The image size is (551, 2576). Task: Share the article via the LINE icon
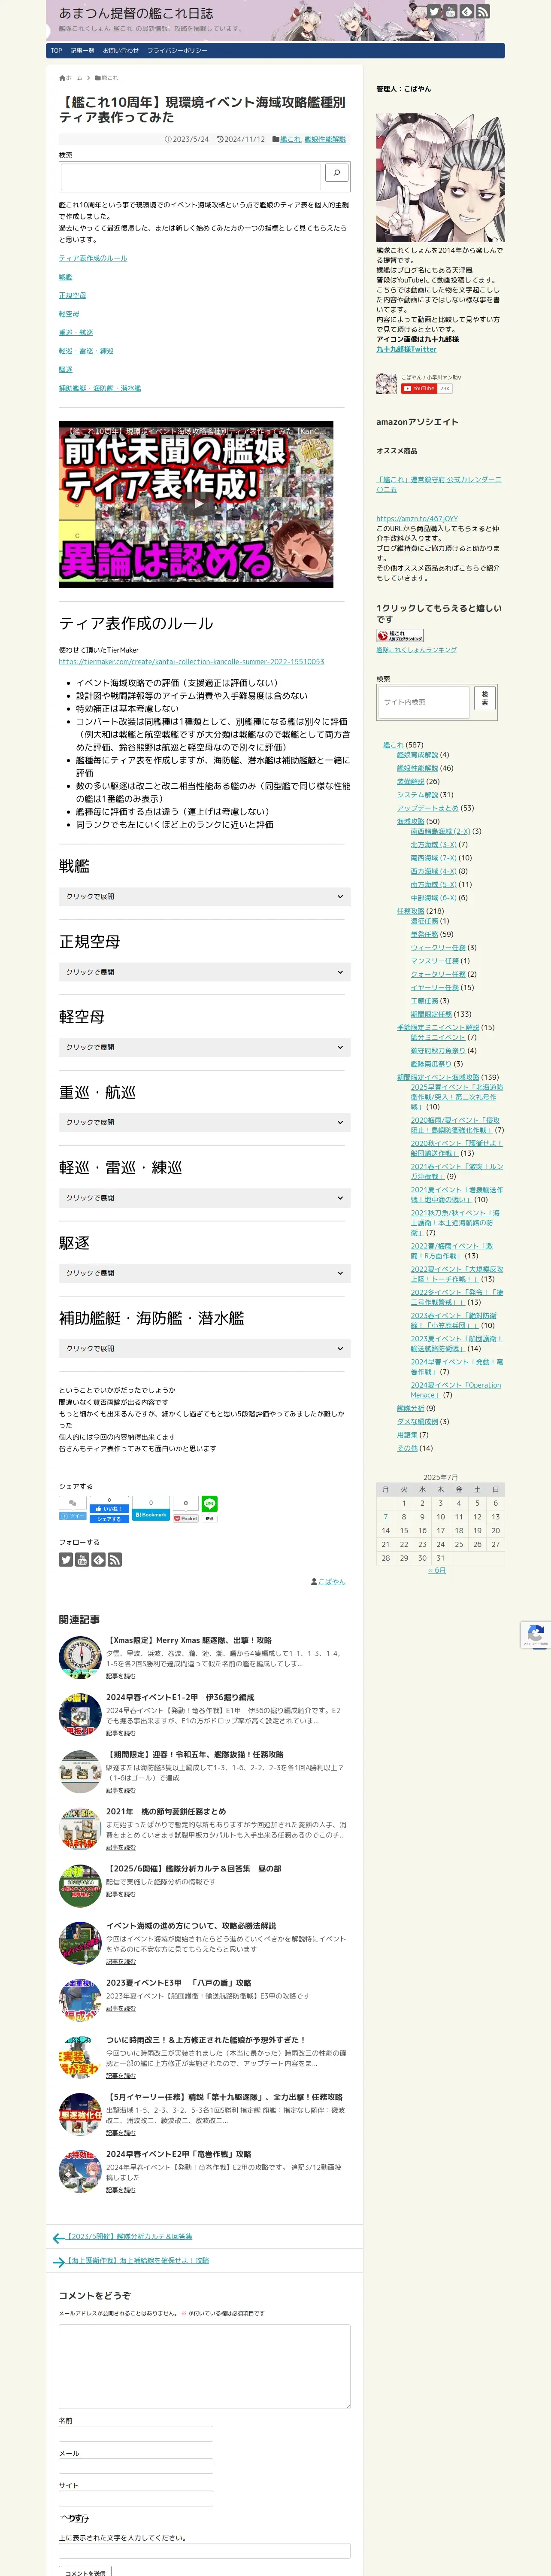[x=209, y=1503]
